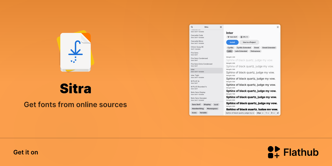332x166 pixels.
Task: Open the hamburger main menu
Action: click(x=221, y=27)
